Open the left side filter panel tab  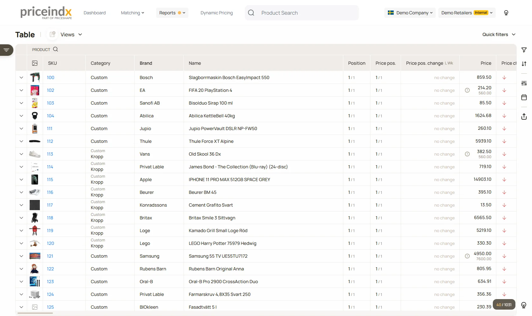tap(6, 50)
